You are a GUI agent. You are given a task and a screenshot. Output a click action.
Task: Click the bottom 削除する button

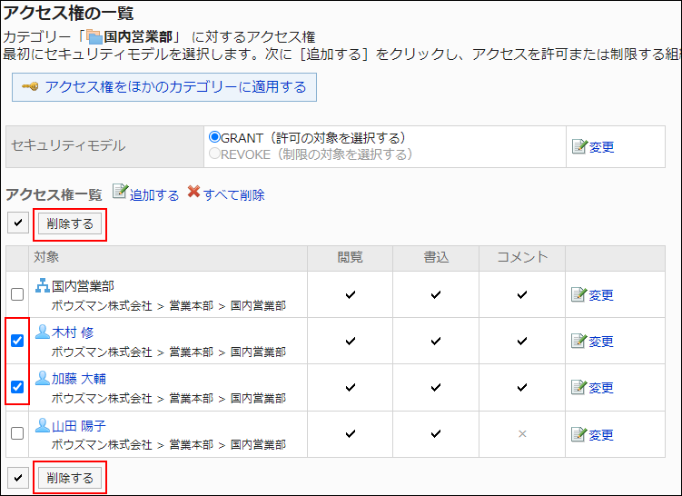pyautogui.click(x=70, y=478)
